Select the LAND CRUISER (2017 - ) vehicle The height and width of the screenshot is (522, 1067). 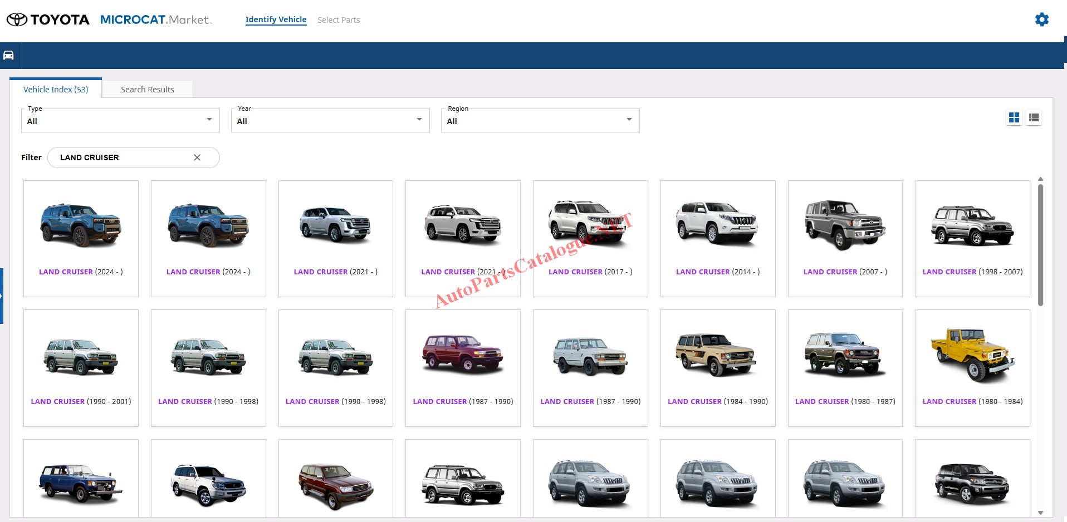[590, 238]
